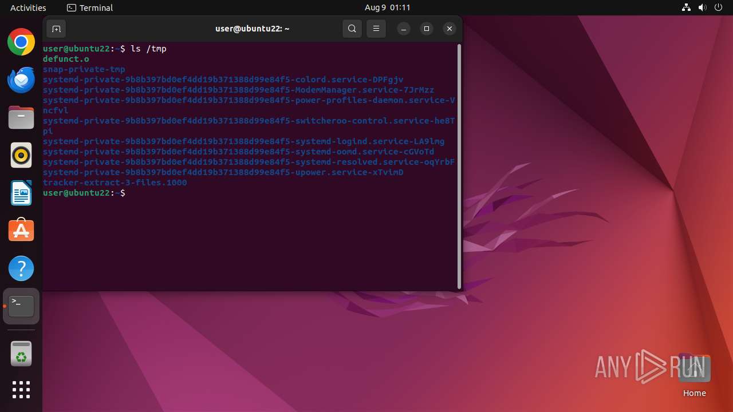Click the colord.service-DPFgjv line
Viewport: 733px width, 412px height.
tap(223, 80)
